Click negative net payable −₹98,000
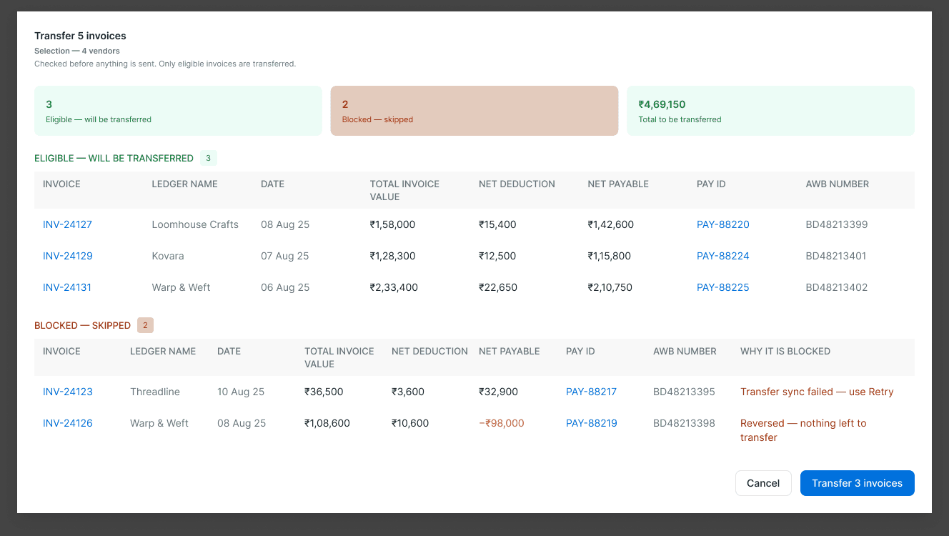Image resolution: width=949 pixels, height=536 pixels. pyautogui.click(x=502, y=423)
